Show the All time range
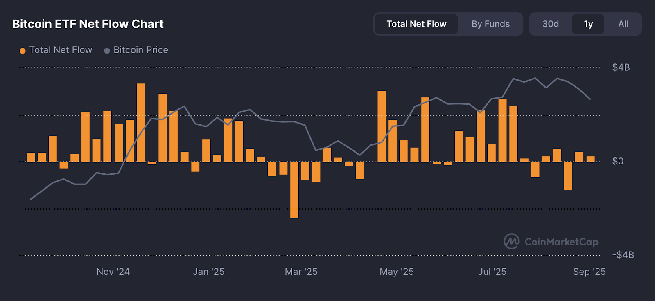 click(x=623, y=24)
